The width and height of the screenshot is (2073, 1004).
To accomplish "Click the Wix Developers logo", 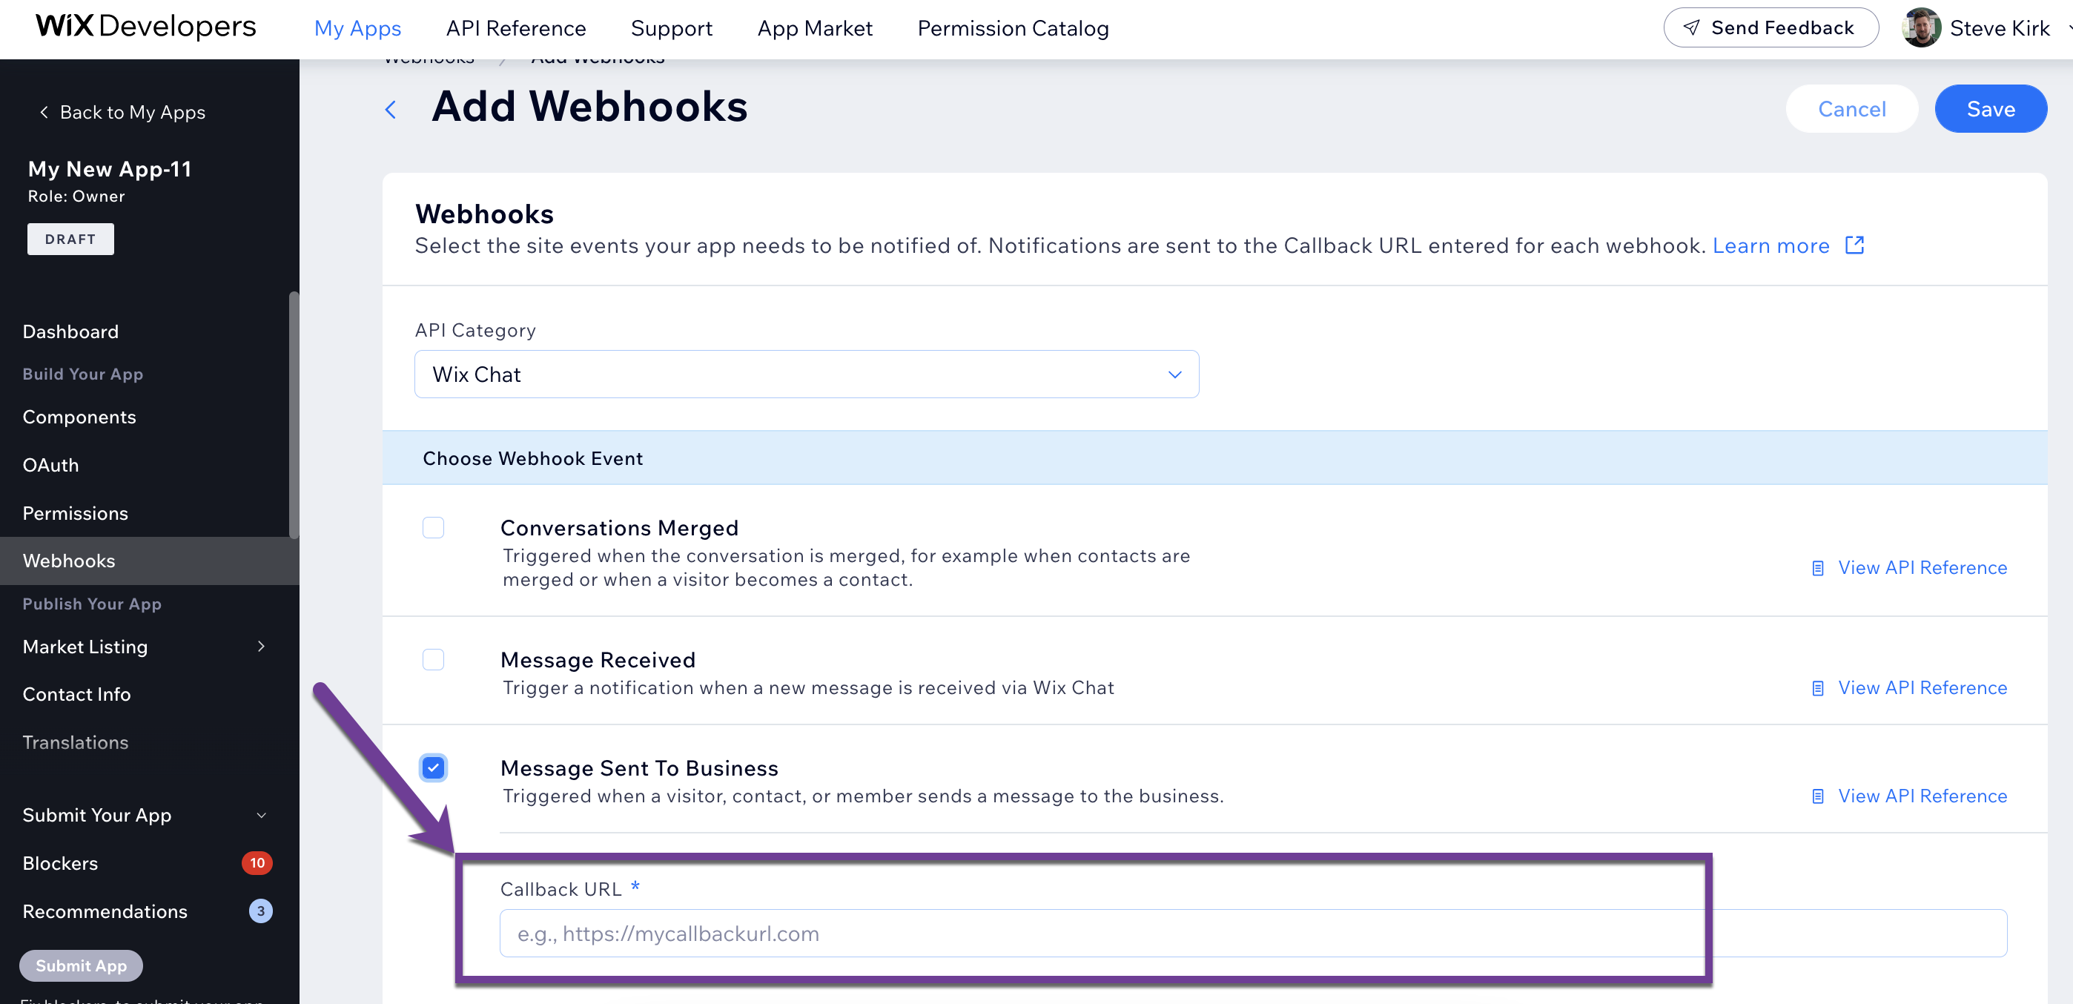I will pos(145,27).
